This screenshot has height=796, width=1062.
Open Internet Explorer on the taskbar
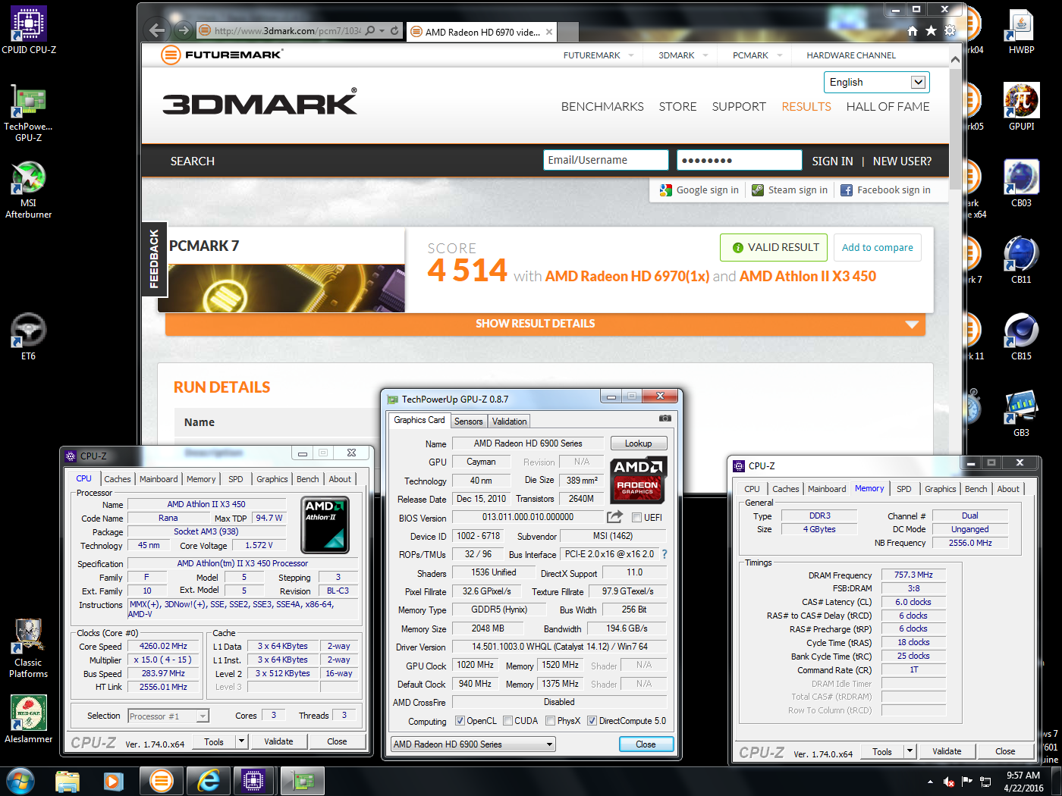[208, 781]
